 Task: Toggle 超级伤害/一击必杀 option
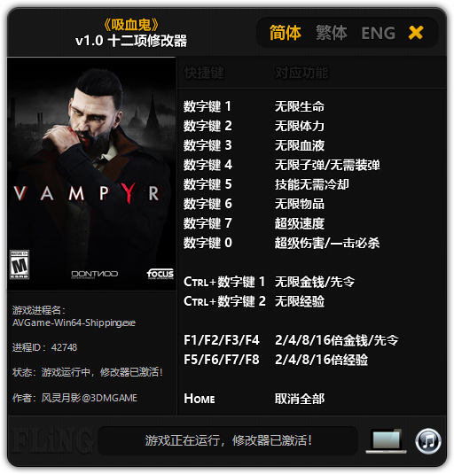point(327,243)
